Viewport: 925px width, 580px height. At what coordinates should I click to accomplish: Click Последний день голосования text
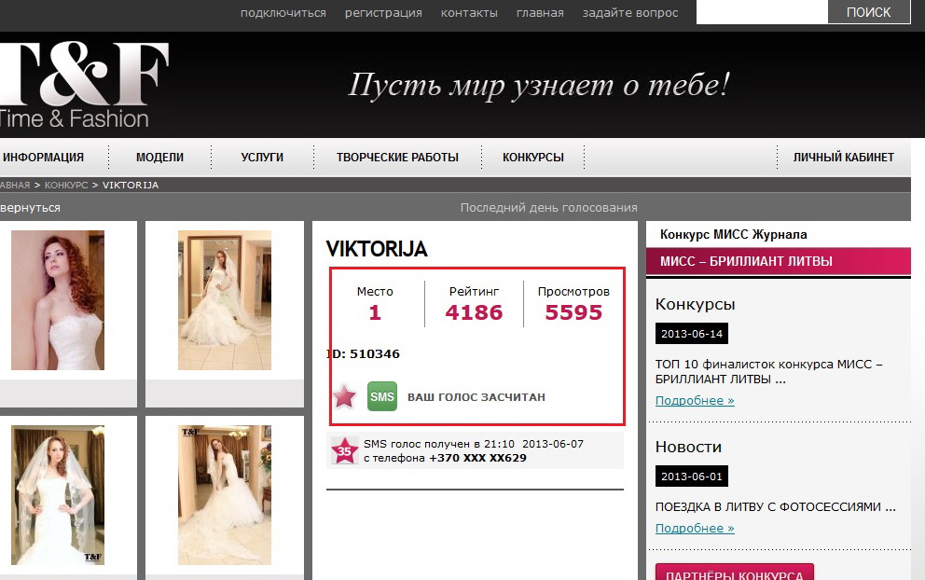(548, 208)
